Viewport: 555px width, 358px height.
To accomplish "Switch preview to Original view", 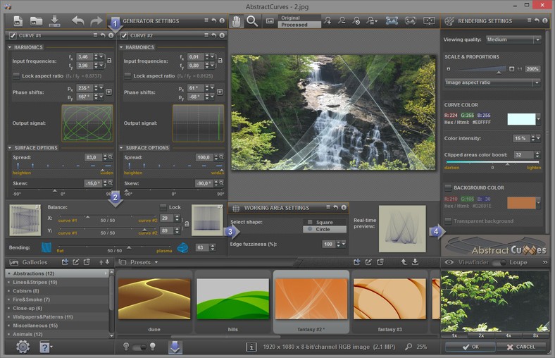I will click(x=299, y=18).
